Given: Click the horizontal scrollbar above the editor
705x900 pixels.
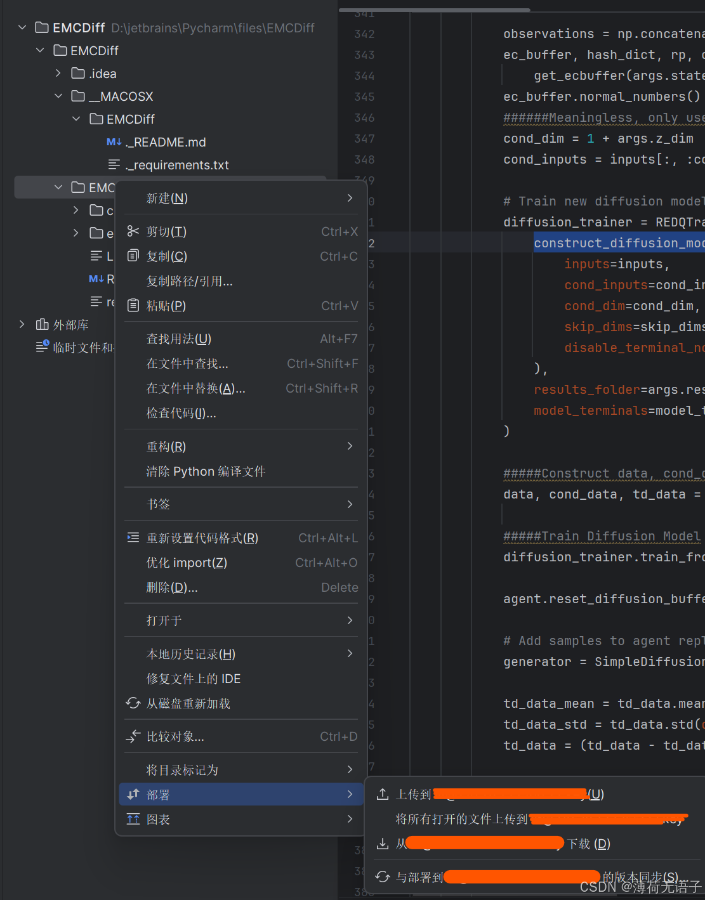Looking at the screenshot, I should point(435,10).
